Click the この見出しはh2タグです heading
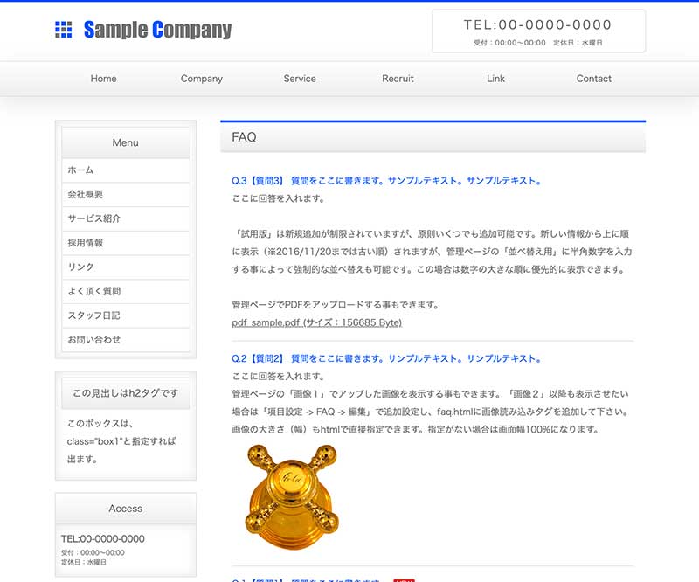Screen dimensions: 699x582 (126, 393)
